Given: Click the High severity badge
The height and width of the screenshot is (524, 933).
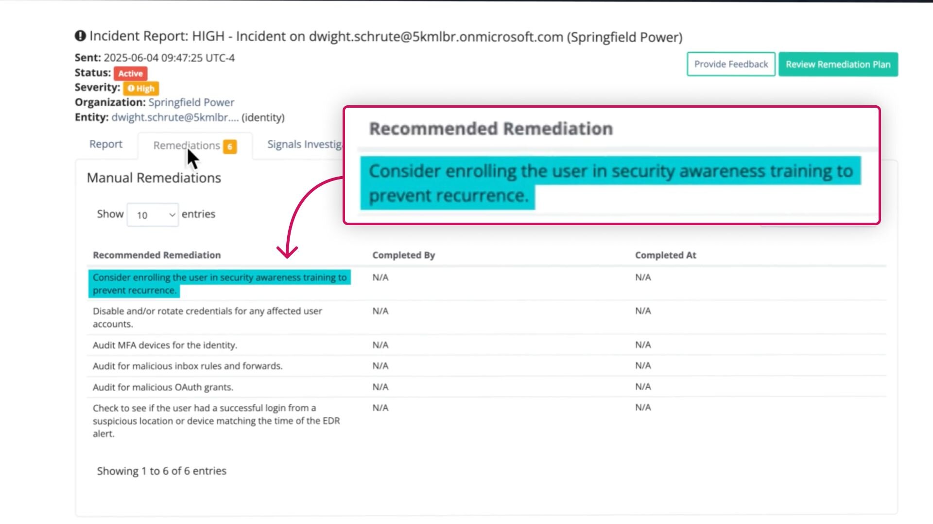Looking at the screenshot, I should [x=141, y=88].
